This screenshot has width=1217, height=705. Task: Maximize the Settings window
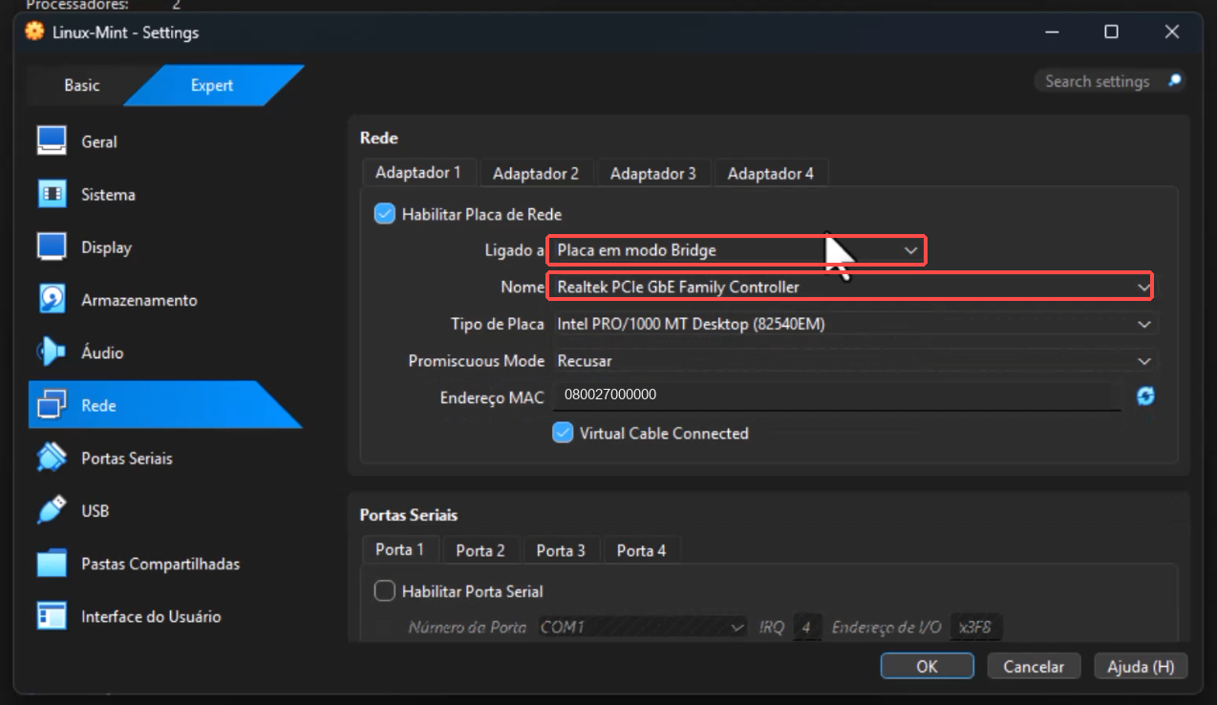tap(1111, 32)
